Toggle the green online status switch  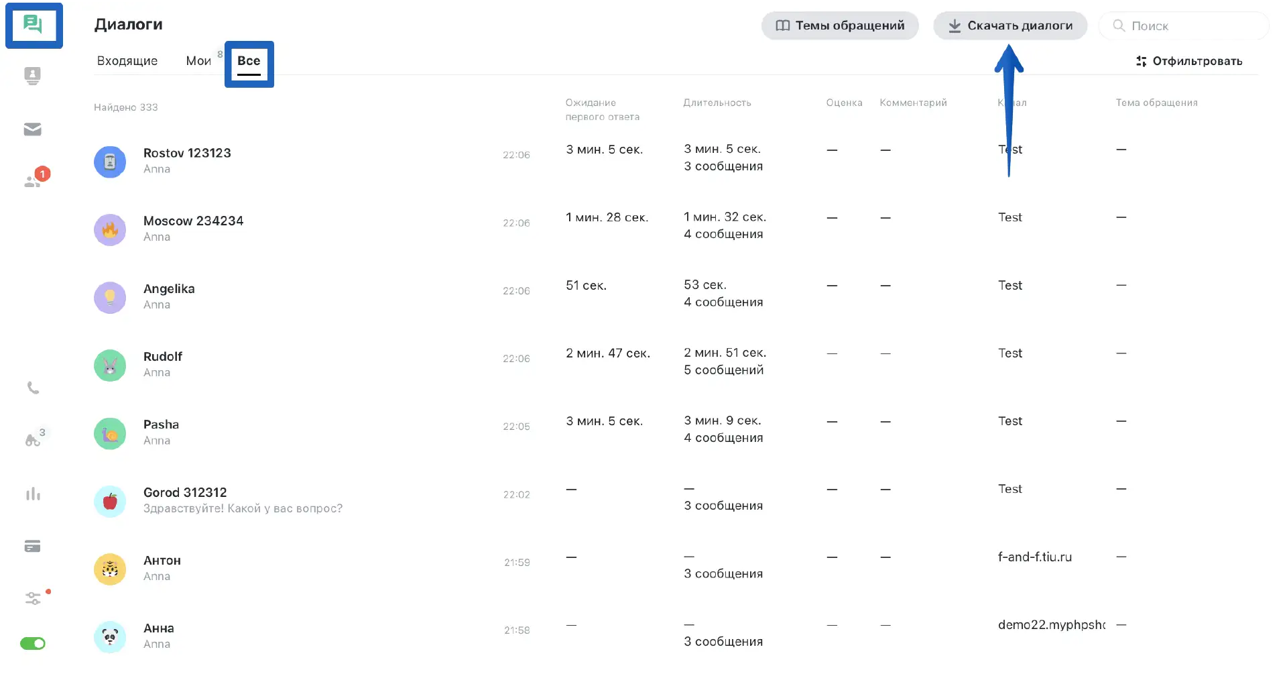pos(33,644)
